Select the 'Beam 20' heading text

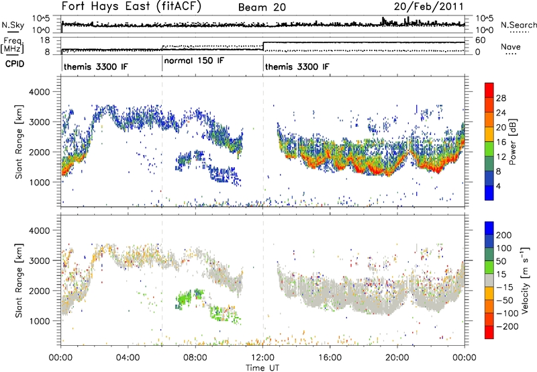point(262,7)
